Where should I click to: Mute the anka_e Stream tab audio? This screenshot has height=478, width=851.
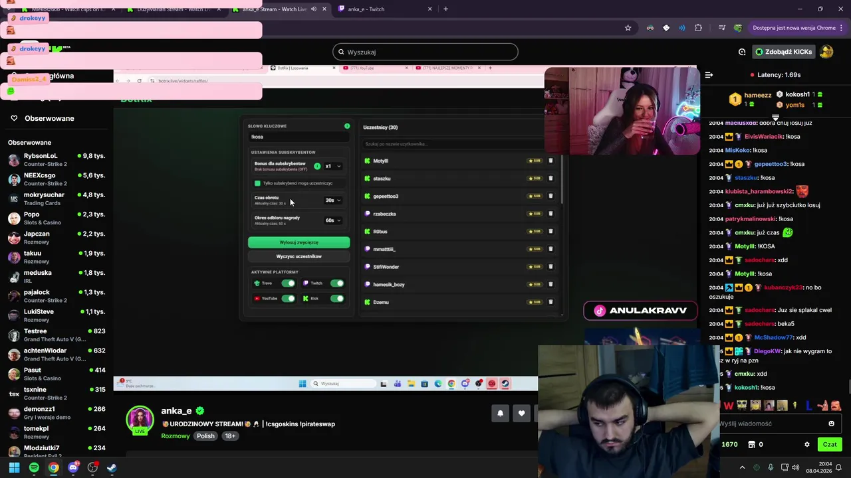(314, 9)
